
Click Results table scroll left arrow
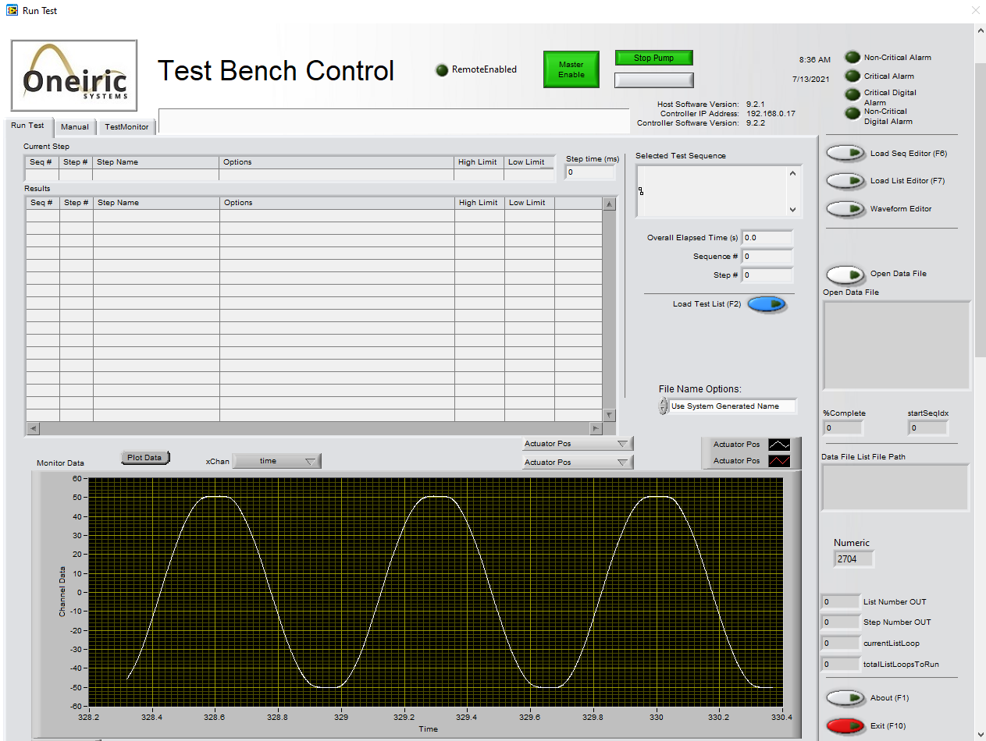33,428
